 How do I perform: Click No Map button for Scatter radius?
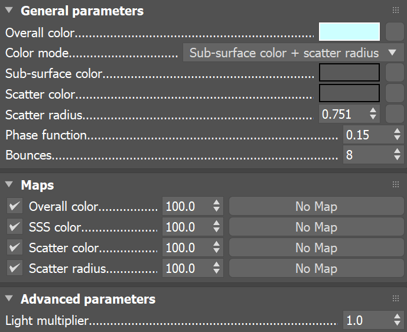pyautogui.click(x=317, y=268)
